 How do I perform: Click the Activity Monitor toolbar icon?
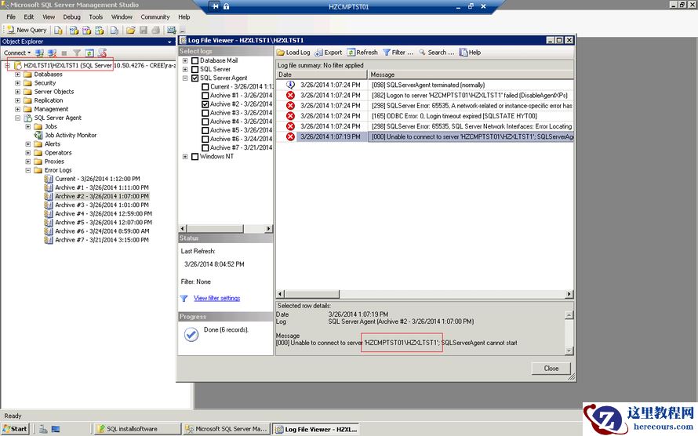tap(172, 30)
